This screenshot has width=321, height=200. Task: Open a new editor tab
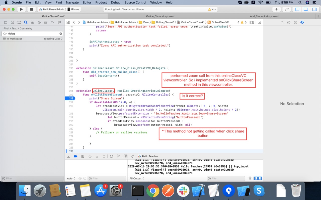coord(318,16)
